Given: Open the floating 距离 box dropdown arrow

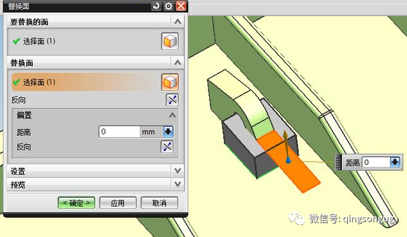Looking at the screenshot, I should coord(395,162).
